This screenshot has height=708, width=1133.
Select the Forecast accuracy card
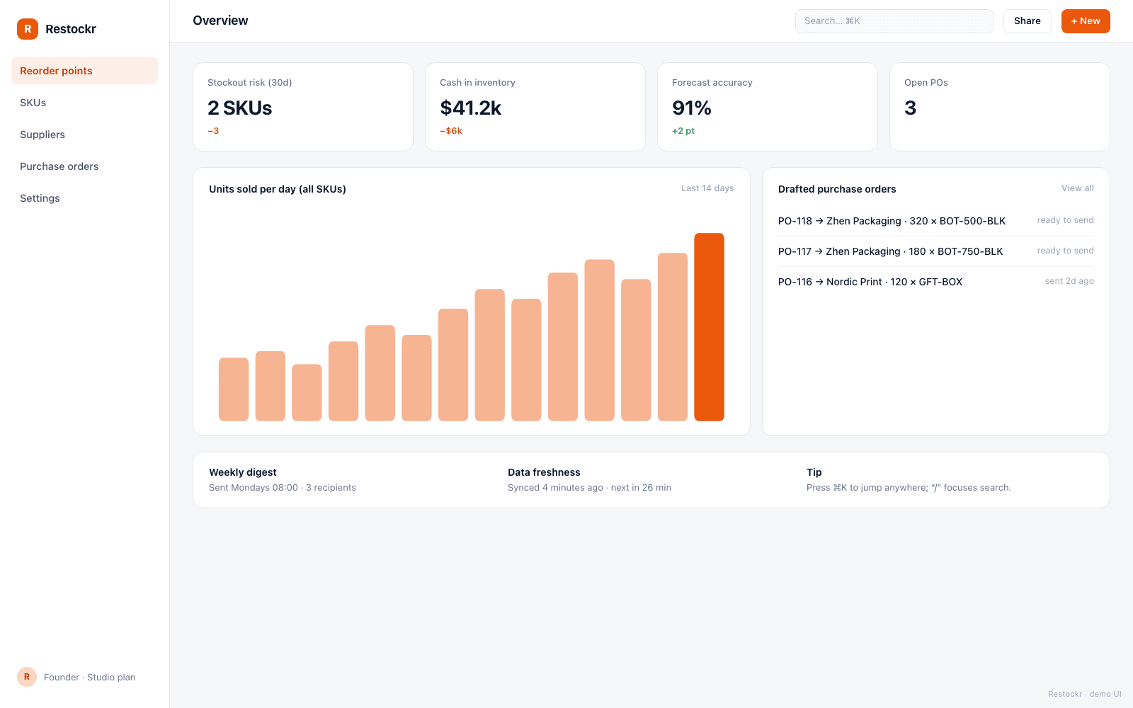pyautogui.click(x=768, y=107)
